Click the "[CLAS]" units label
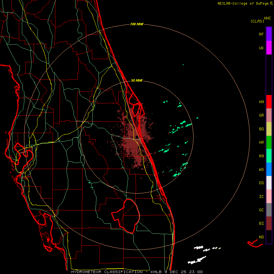 [x=257, y=21]
